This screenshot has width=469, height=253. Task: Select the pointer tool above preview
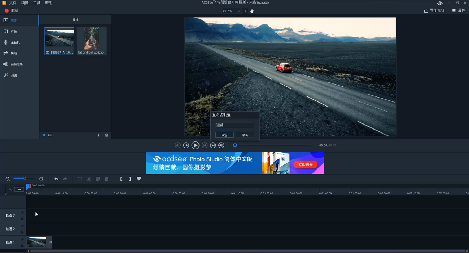[x=246, y=11]
